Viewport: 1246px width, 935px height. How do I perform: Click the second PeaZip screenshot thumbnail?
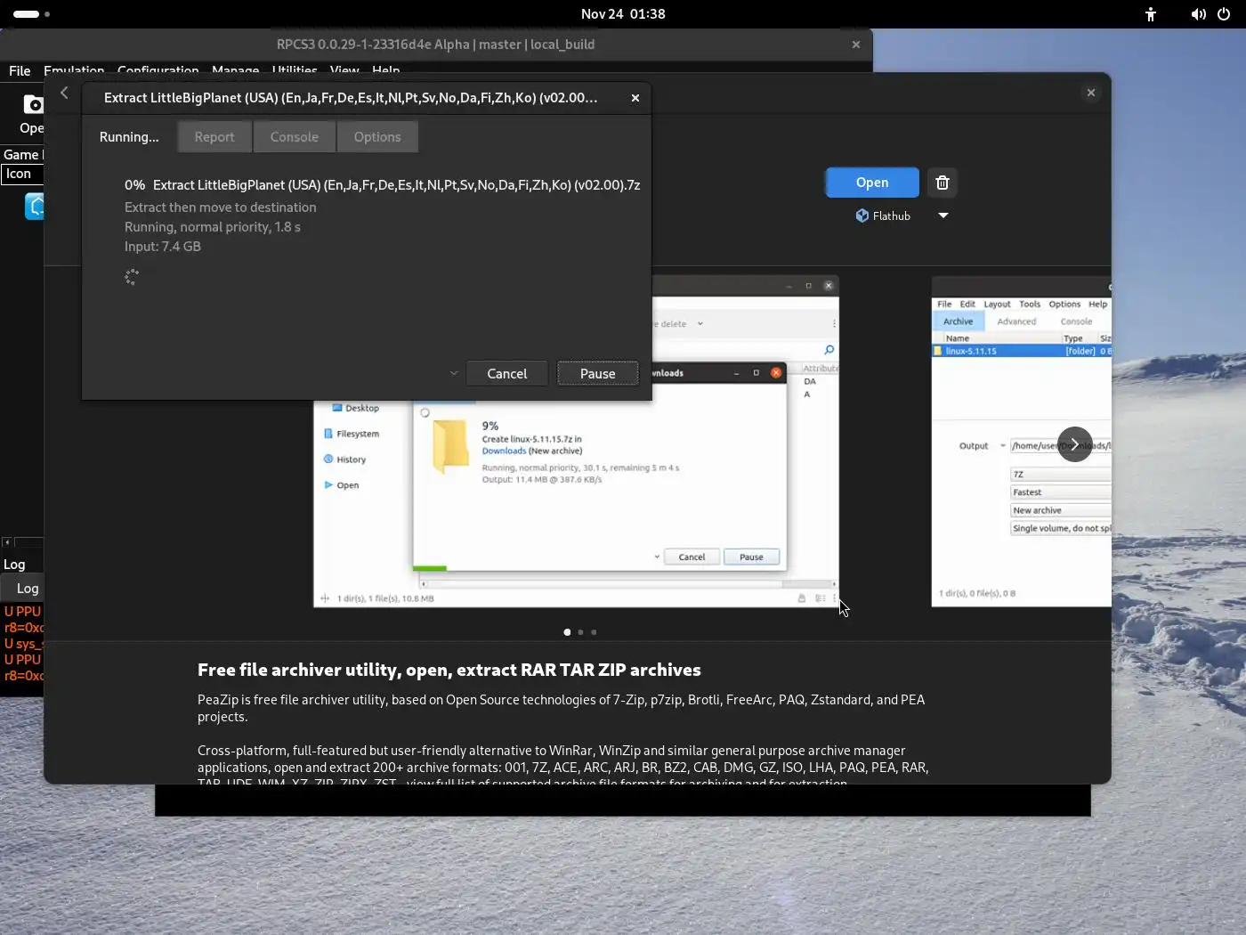tap(1021, 442)
